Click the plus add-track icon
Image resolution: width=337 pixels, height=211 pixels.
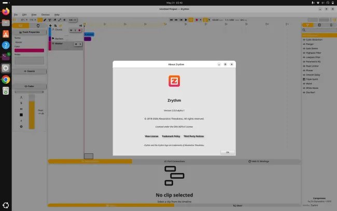pos(50,25)
